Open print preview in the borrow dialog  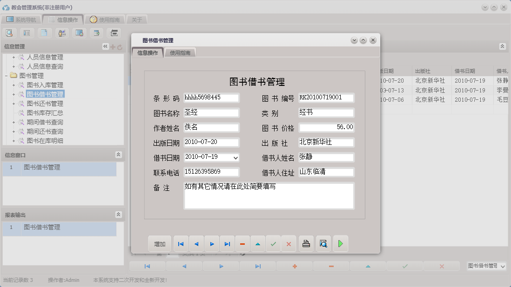pyautogui.click(x=323, y=243)
